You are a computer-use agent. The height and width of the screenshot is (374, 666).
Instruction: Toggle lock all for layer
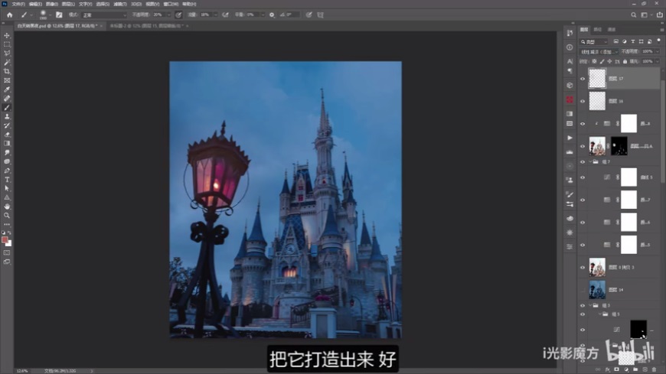point(625,61)
